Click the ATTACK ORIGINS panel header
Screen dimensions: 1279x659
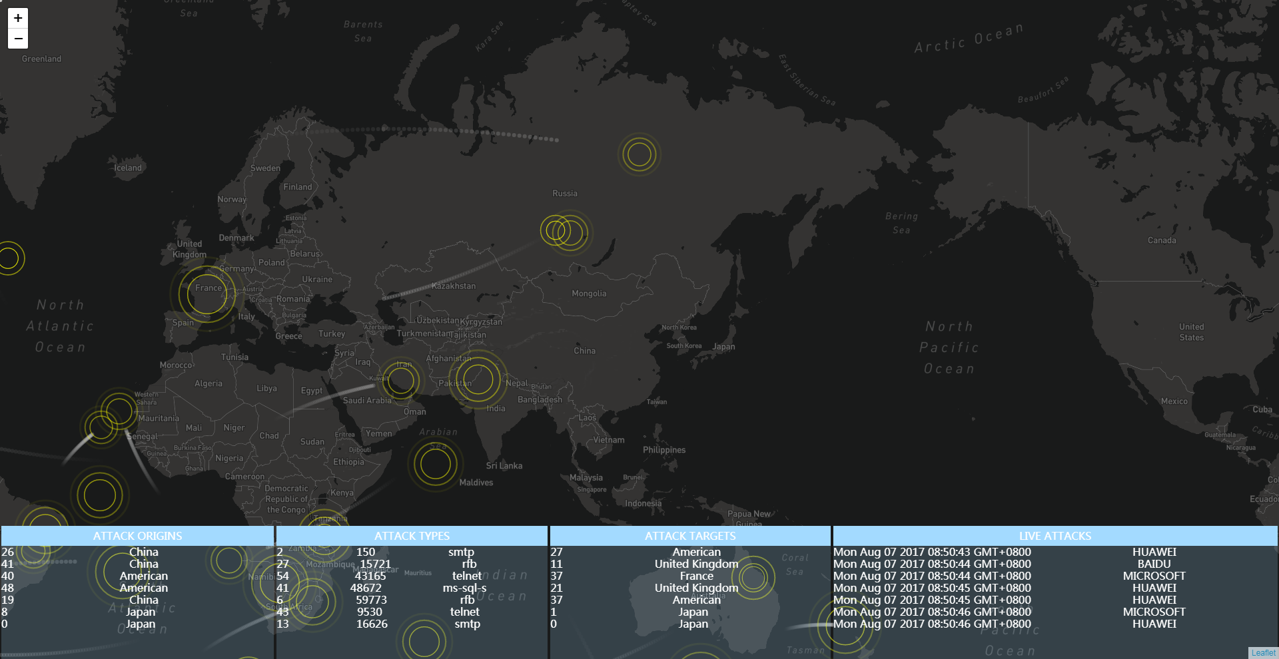(137, 536)
